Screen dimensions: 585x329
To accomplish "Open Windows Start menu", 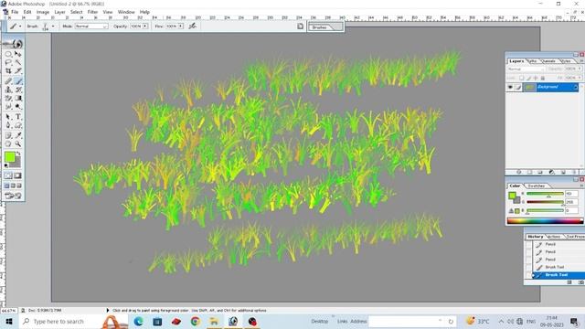I will (8, 321).
